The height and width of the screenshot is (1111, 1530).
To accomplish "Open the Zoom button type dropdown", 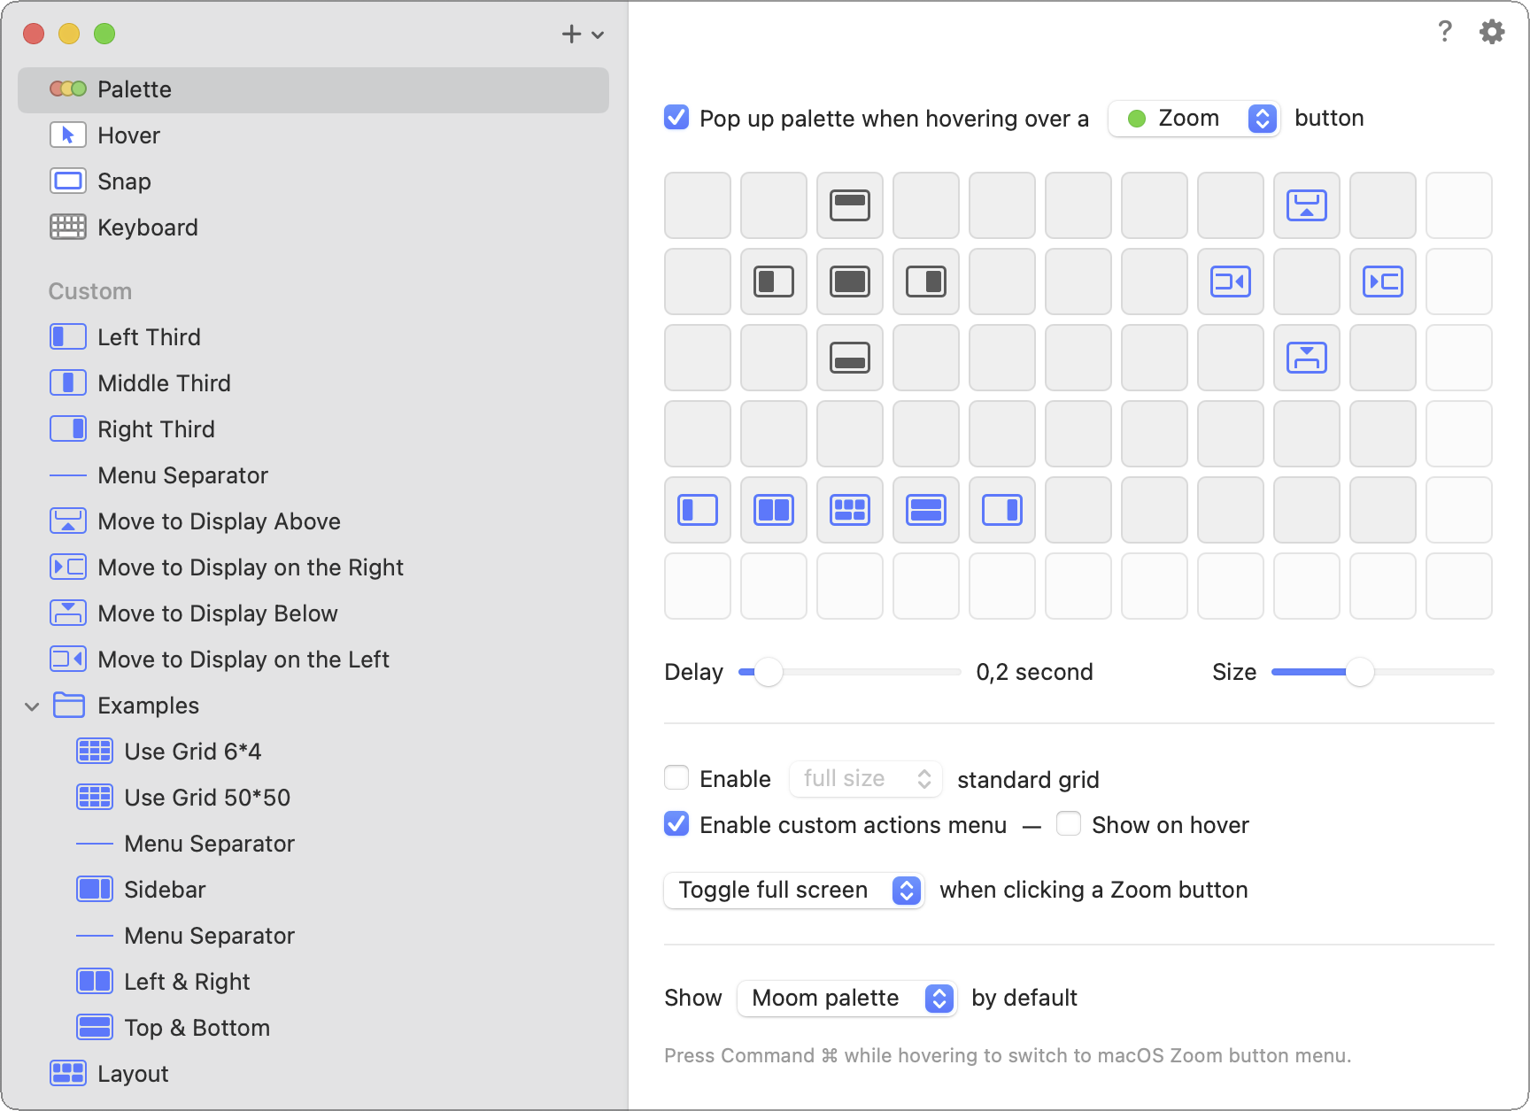I will tap(1193, 119).
